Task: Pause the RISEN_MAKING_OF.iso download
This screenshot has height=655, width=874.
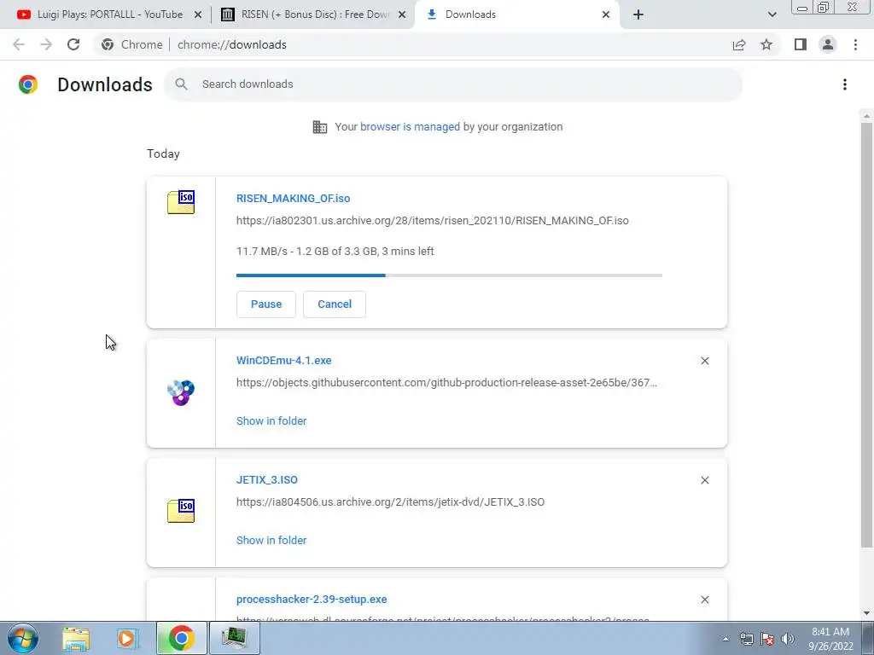Action: [x=266, y=304]
